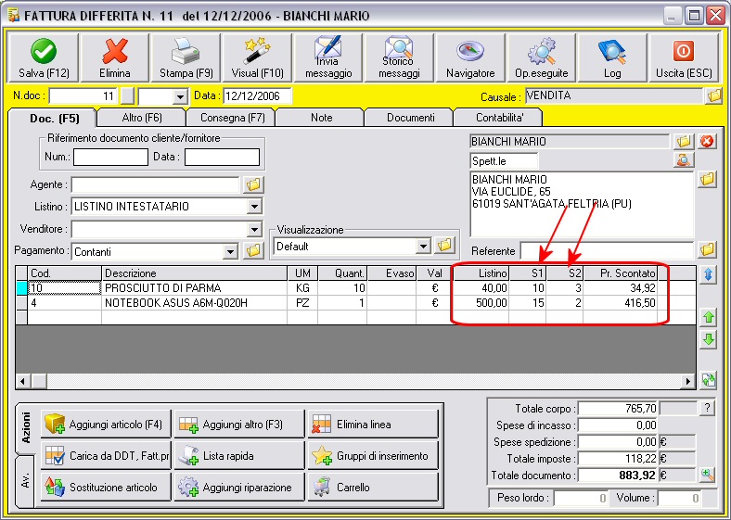Screen dimensions: 731x520
Task: Move row up with green up arrow
Action: click(708, 317)
